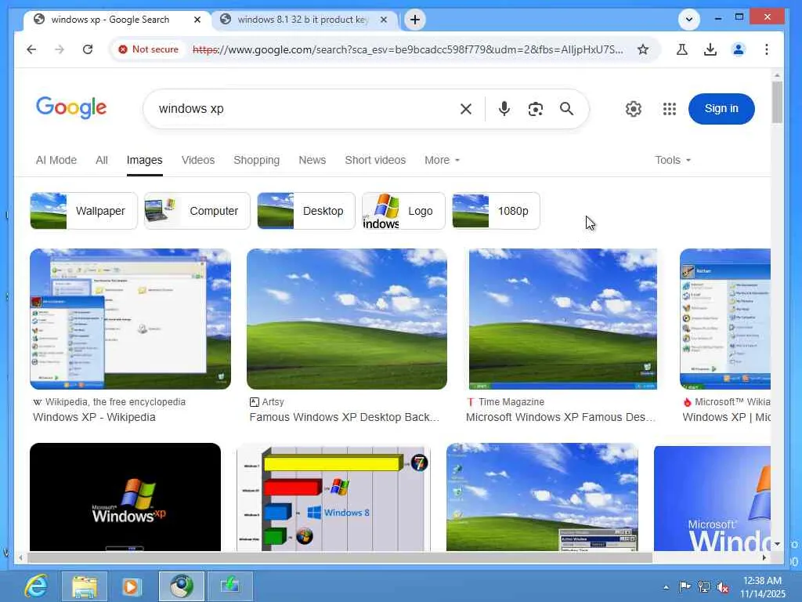Open the Tools dropdown
The width and height of the screenshot is (802, 602).
673,160
